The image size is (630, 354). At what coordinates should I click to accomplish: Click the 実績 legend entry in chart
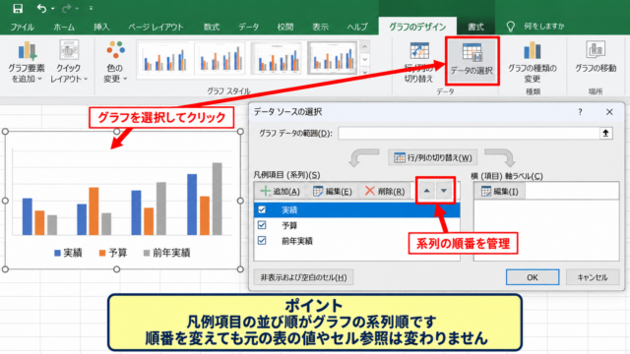click(68, 253)
